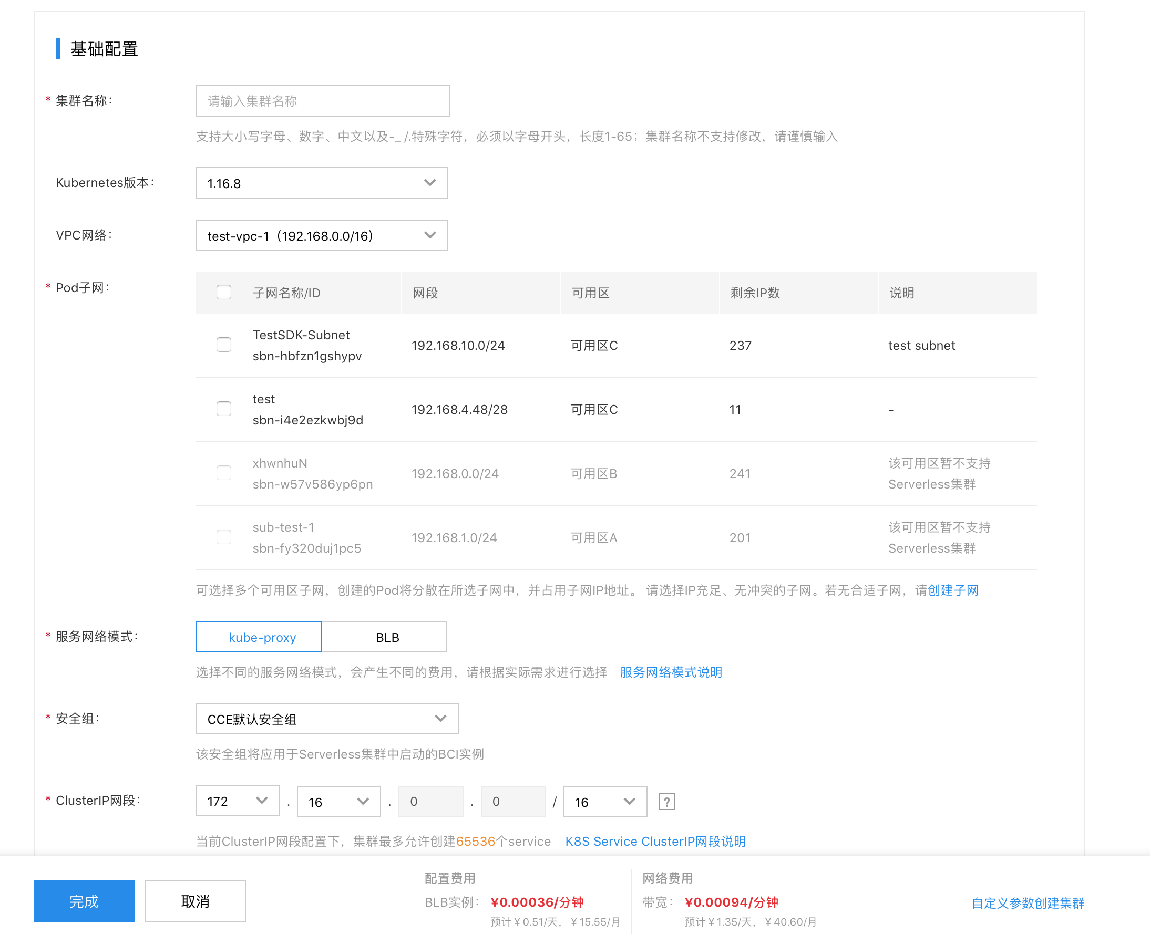Click the 完成 finish button
Viewport: 1150px width, 934px height.
pyautogui.click(x=84, y=901)
